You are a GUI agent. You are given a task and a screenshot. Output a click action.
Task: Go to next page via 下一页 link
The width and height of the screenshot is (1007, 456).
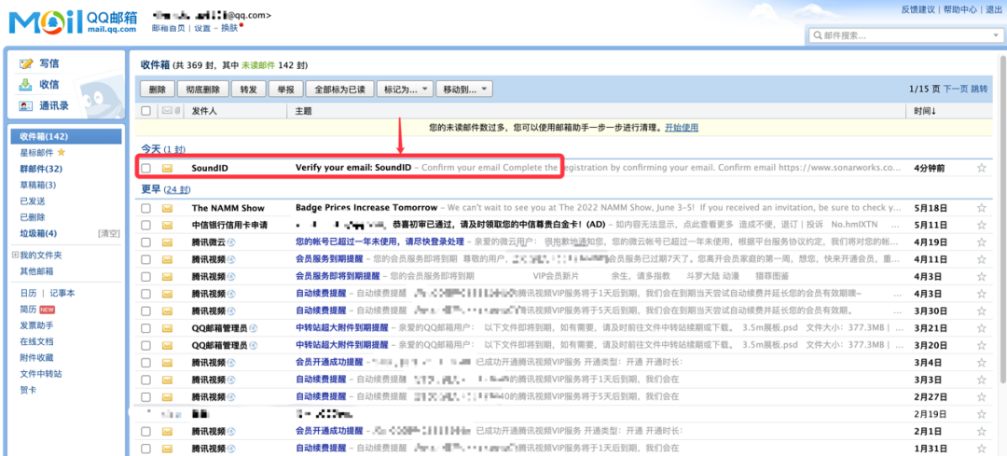click(x=955, y=90)
